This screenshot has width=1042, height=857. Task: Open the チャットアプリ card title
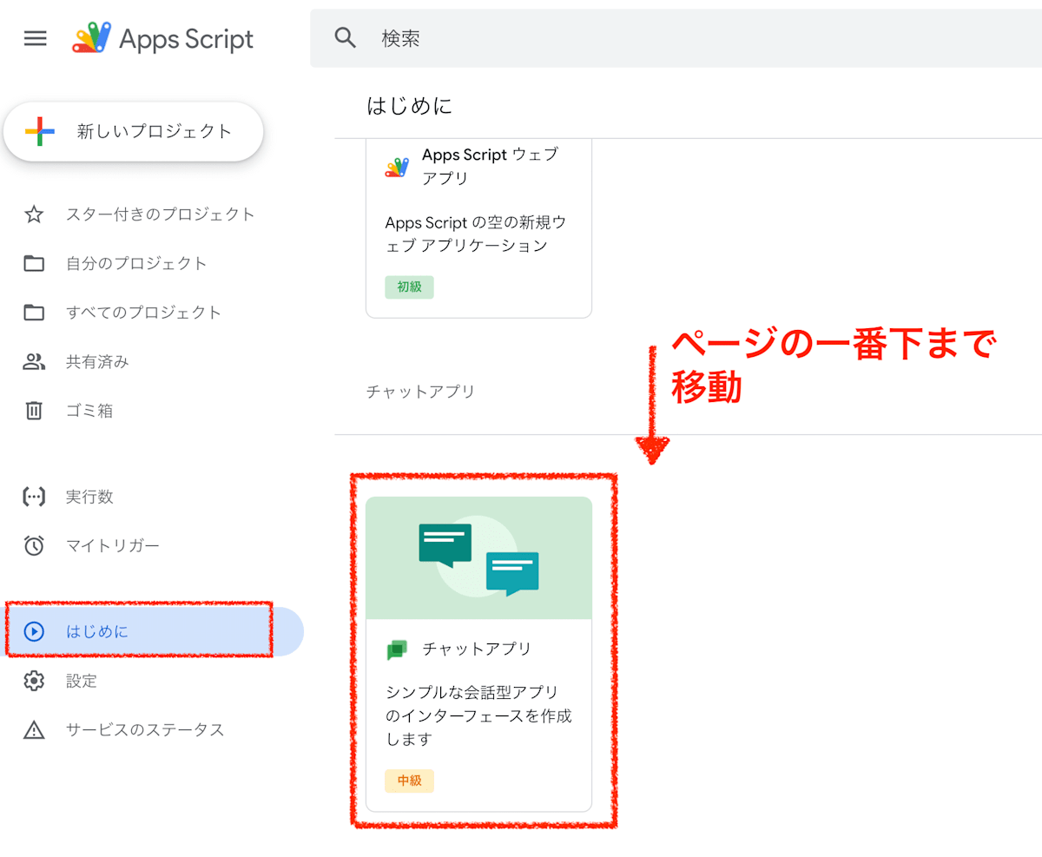click(x=477, y=649)
